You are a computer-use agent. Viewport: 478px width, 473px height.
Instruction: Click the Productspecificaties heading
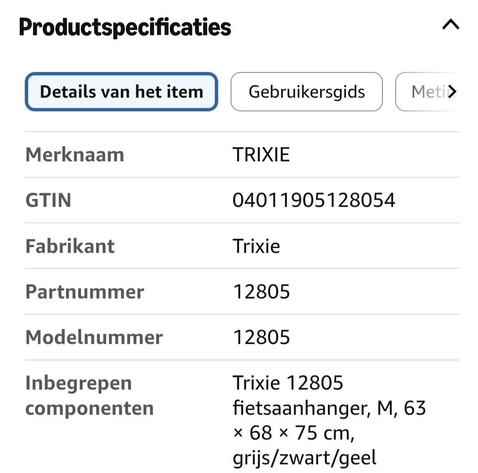click(x=125, y=27)
